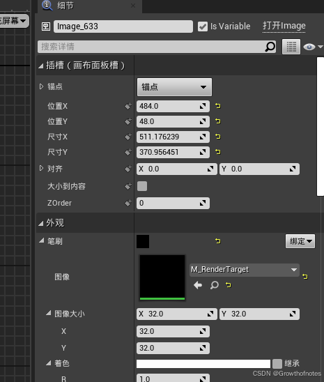This screenshot has width=324, height=382.
Task: Click the ZOrder value field
Action: (x=173, y=203)
